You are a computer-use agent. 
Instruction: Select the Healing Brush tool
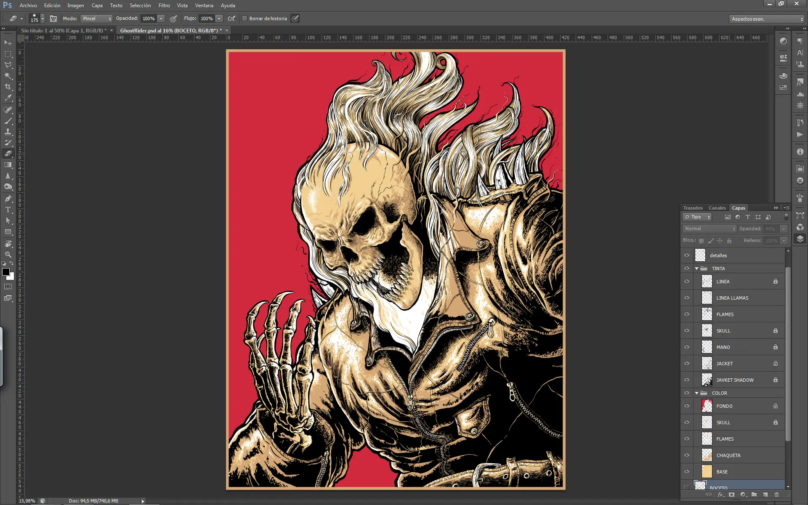click(x=8, y=110)
